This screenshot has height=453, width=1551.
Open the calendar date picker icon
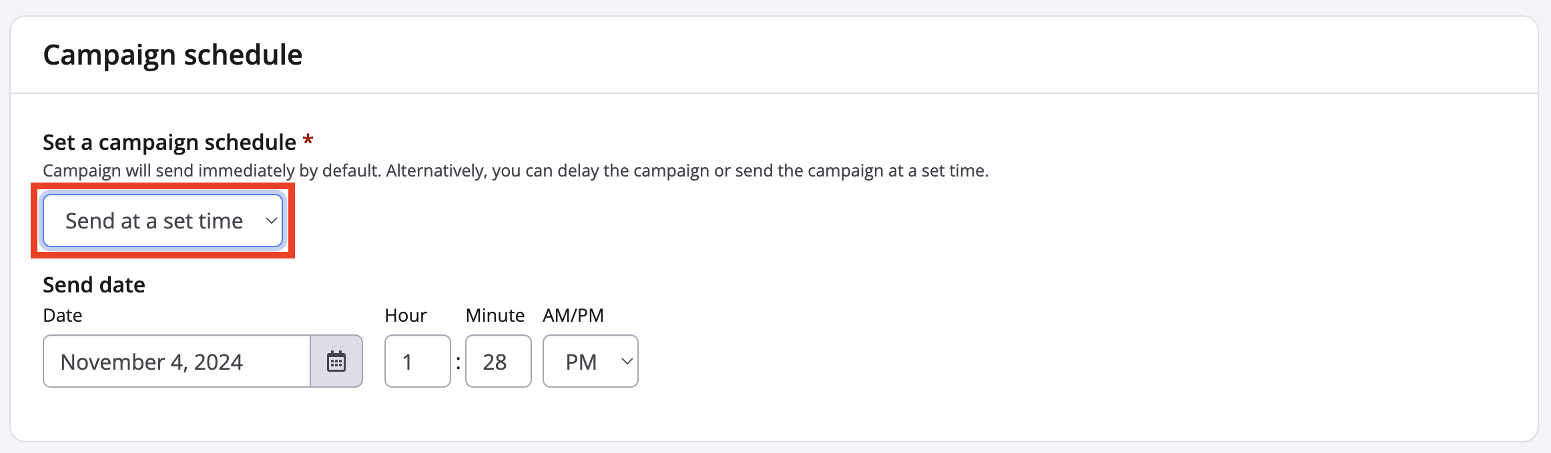point(336,362)
